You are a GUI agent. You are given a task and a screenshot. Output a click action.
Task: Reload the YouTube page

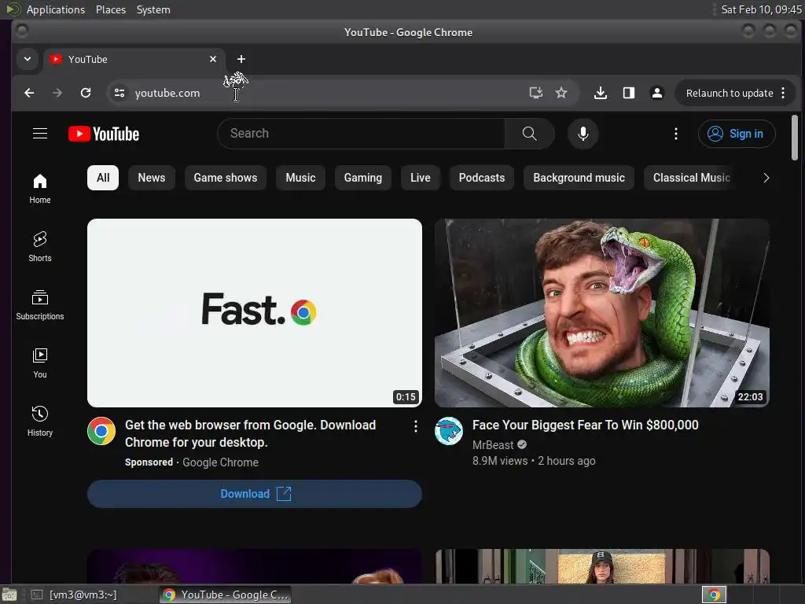(86, 93)
